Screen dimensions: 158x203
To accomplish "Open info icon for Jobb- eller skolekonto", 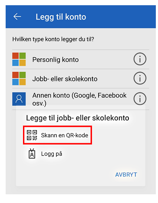I will coord(140,78).
